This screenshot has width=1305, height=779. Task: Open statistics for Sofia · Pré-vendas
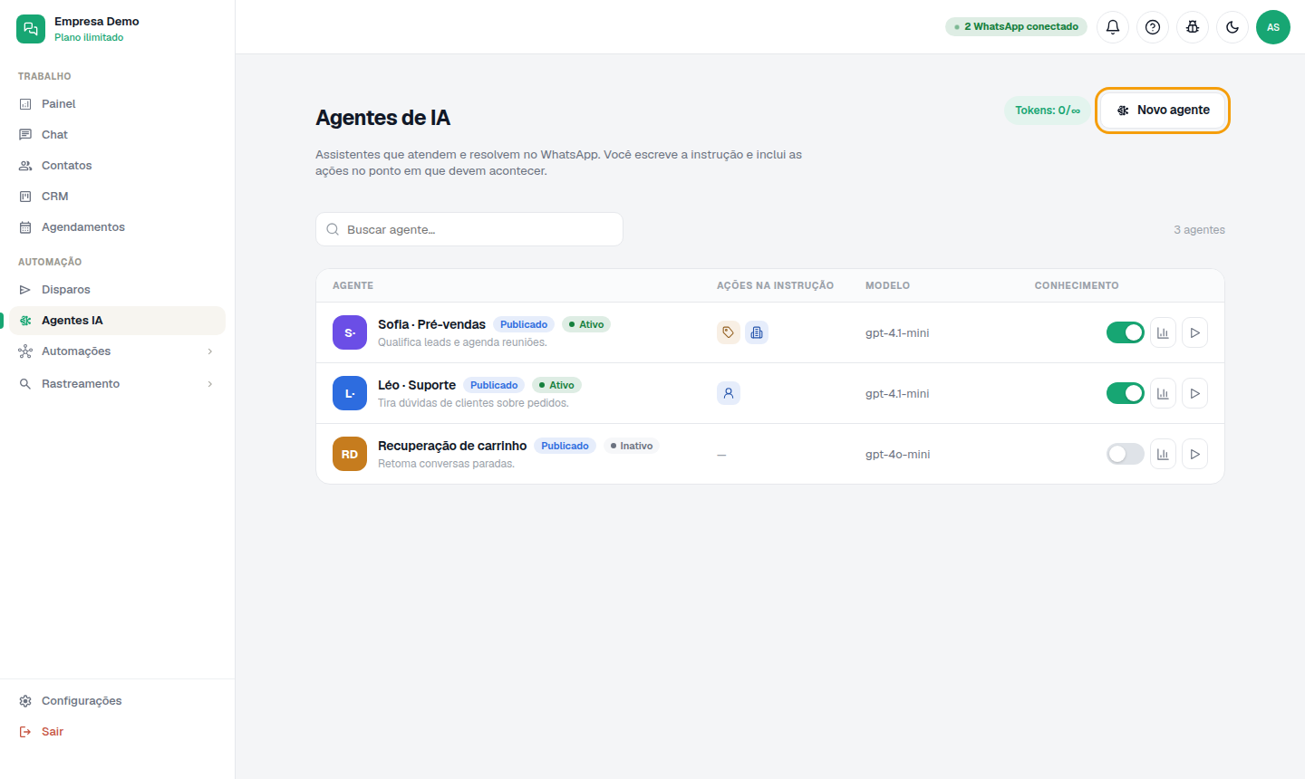[1163, 332]
